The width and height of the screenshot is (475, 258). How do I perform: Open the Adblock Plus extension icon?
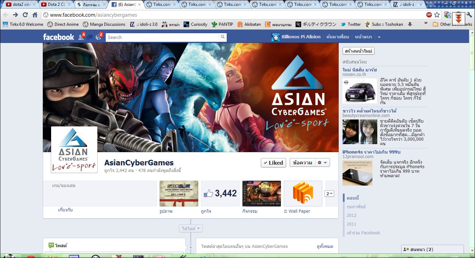click(429, 15)
